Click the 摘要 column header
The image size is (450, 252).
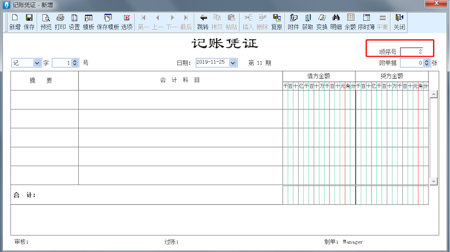pos(44,80)
